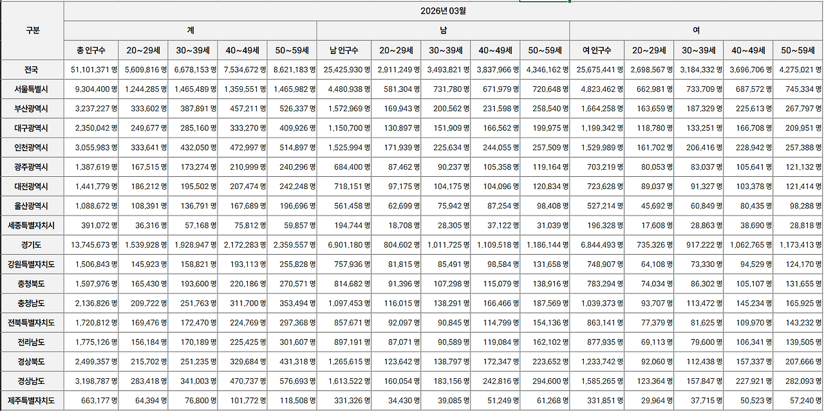
Task: Click the 남 인구수 column header
Action: tap(344, 50)
